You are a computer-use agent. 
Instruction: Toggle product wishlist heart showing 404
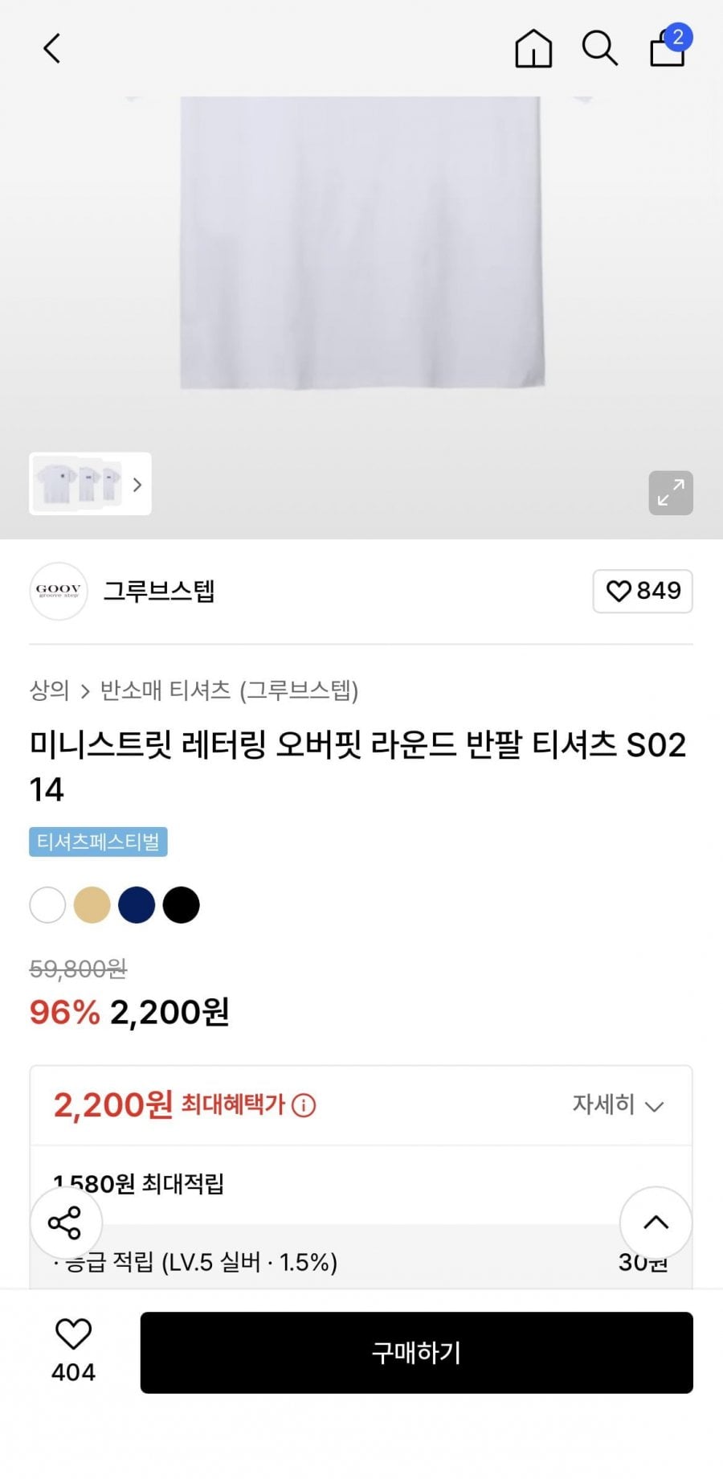[73, 1350]
